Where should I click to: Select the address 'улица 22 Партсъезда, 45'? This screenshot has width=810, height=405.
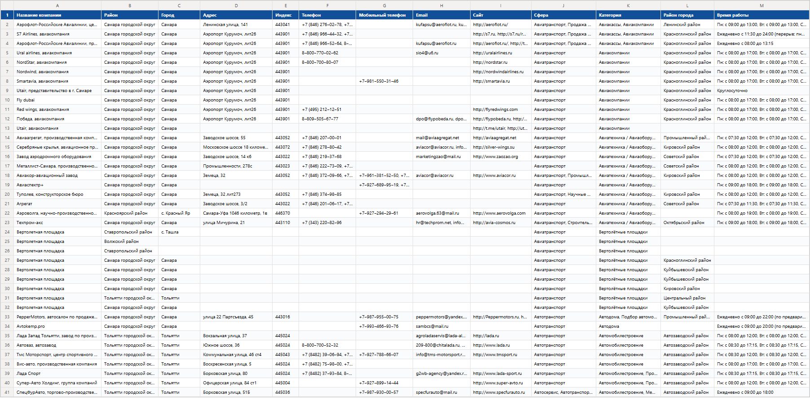click(x=236, y=317)
